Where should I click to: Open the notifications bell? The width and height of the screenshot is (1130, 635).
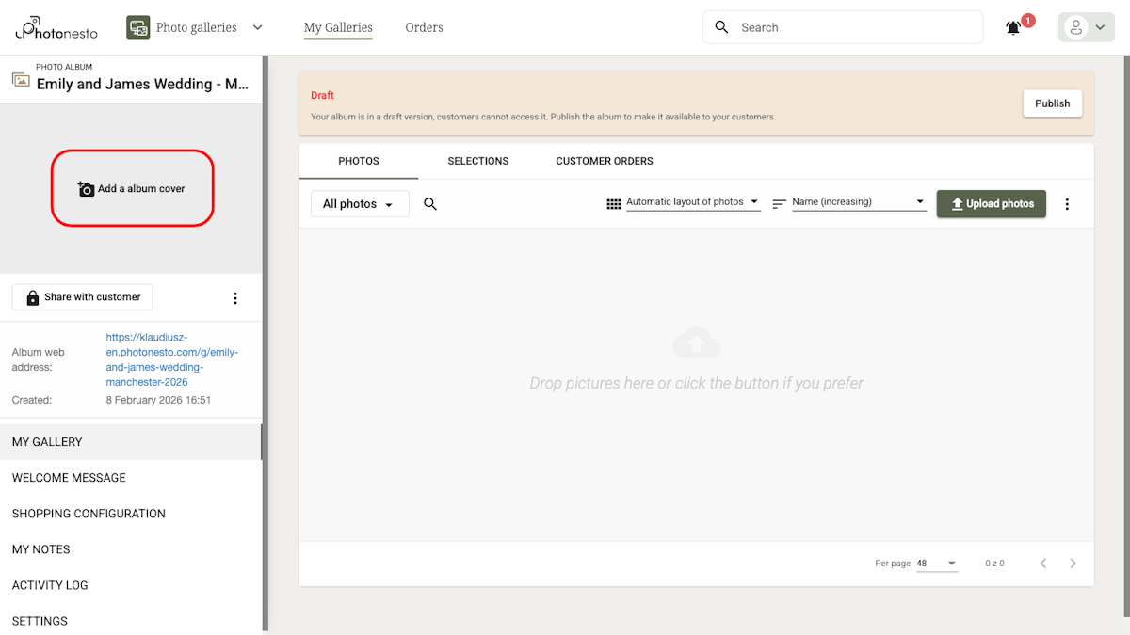[x=1013, y=28]
